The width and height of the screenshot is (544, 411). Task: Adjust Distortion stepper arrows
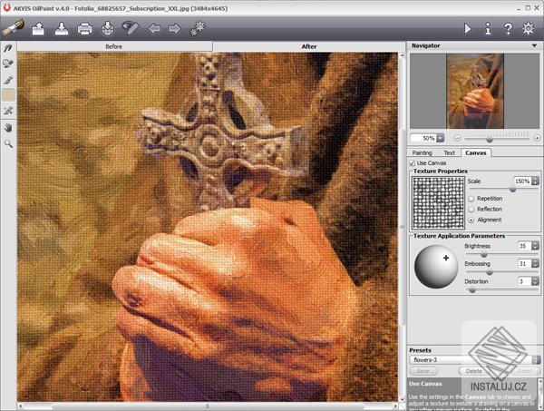tap(535, 281)
